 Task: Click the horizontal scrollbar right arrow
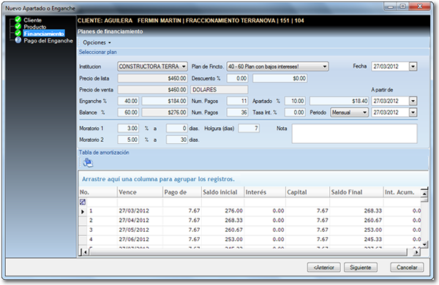coord(416,252)
